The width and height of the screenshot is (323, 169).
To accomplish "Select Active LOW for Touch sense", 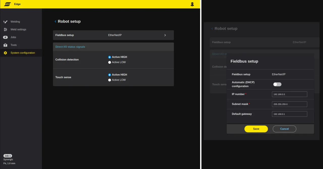I will pyautogui.click(x=110, y=80).
